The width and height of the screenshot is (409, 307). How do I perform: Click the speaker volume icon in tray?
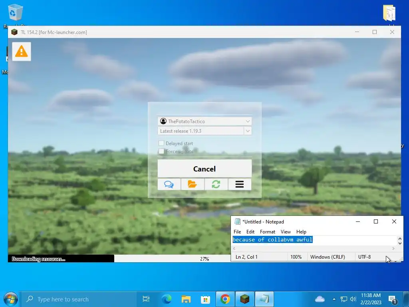coord(353,299)
